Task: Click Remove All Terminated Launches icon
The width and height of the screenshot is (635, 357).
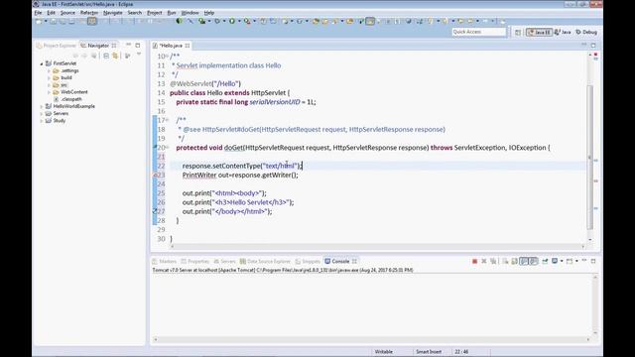Action: 493,262
